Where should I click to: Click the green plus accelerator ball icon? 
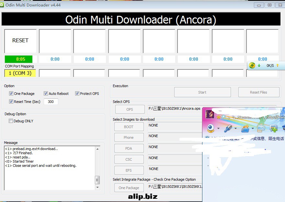[x=252, y=66]
